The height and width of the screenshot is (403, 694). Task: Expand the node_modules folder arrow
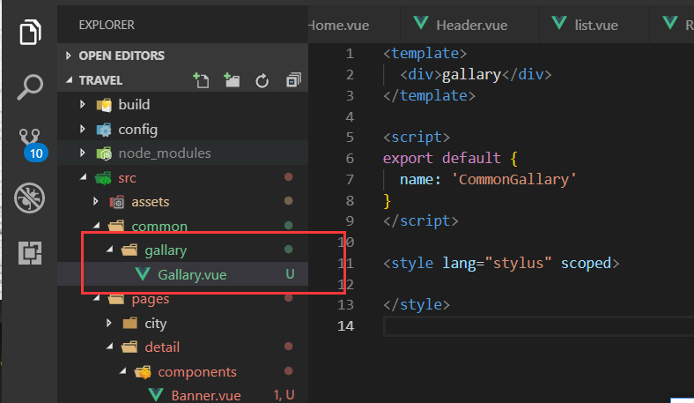coord(82,153)
